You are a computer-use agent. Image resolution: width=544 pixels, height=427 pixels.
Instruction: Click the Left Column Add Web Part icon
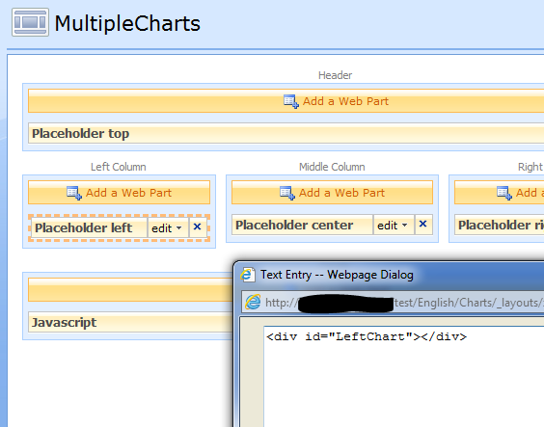pyautogui.click(x=74, y=193)
